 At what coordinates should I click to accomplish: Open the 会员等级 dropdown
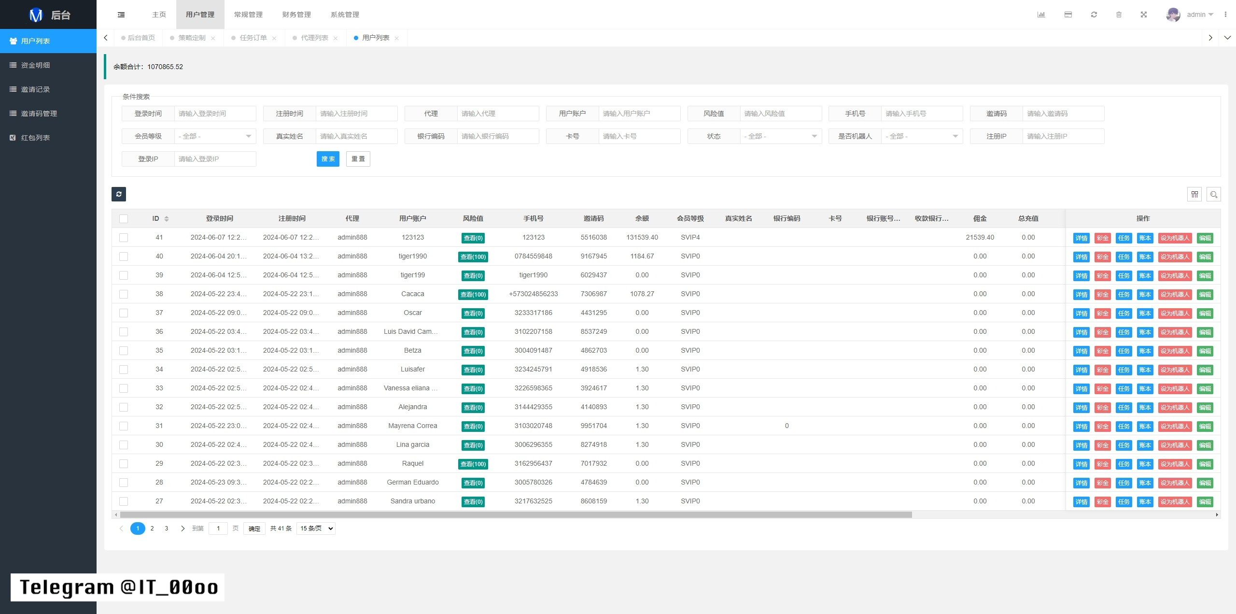coord(215,136)
